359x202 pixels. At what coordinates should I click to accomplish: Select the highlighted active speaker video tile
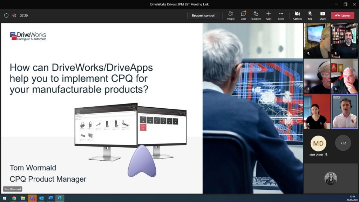pos(344,112)
